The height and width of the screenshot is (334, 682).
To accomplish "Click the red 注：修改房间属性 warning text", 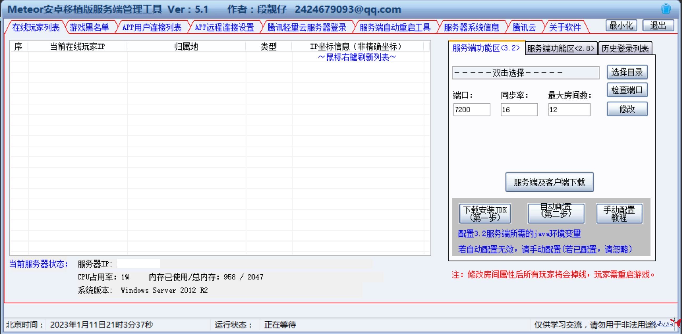I will tap(553, 275).
